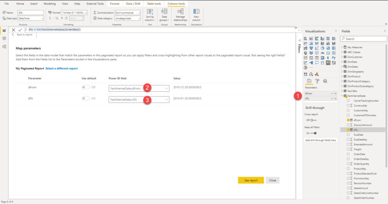The image size is (388, 204).
Task: Open the Summarization dropdown
Action: 127,13
